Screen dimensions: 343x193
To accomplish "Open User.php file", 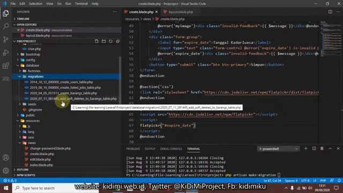I will [34, 49].
